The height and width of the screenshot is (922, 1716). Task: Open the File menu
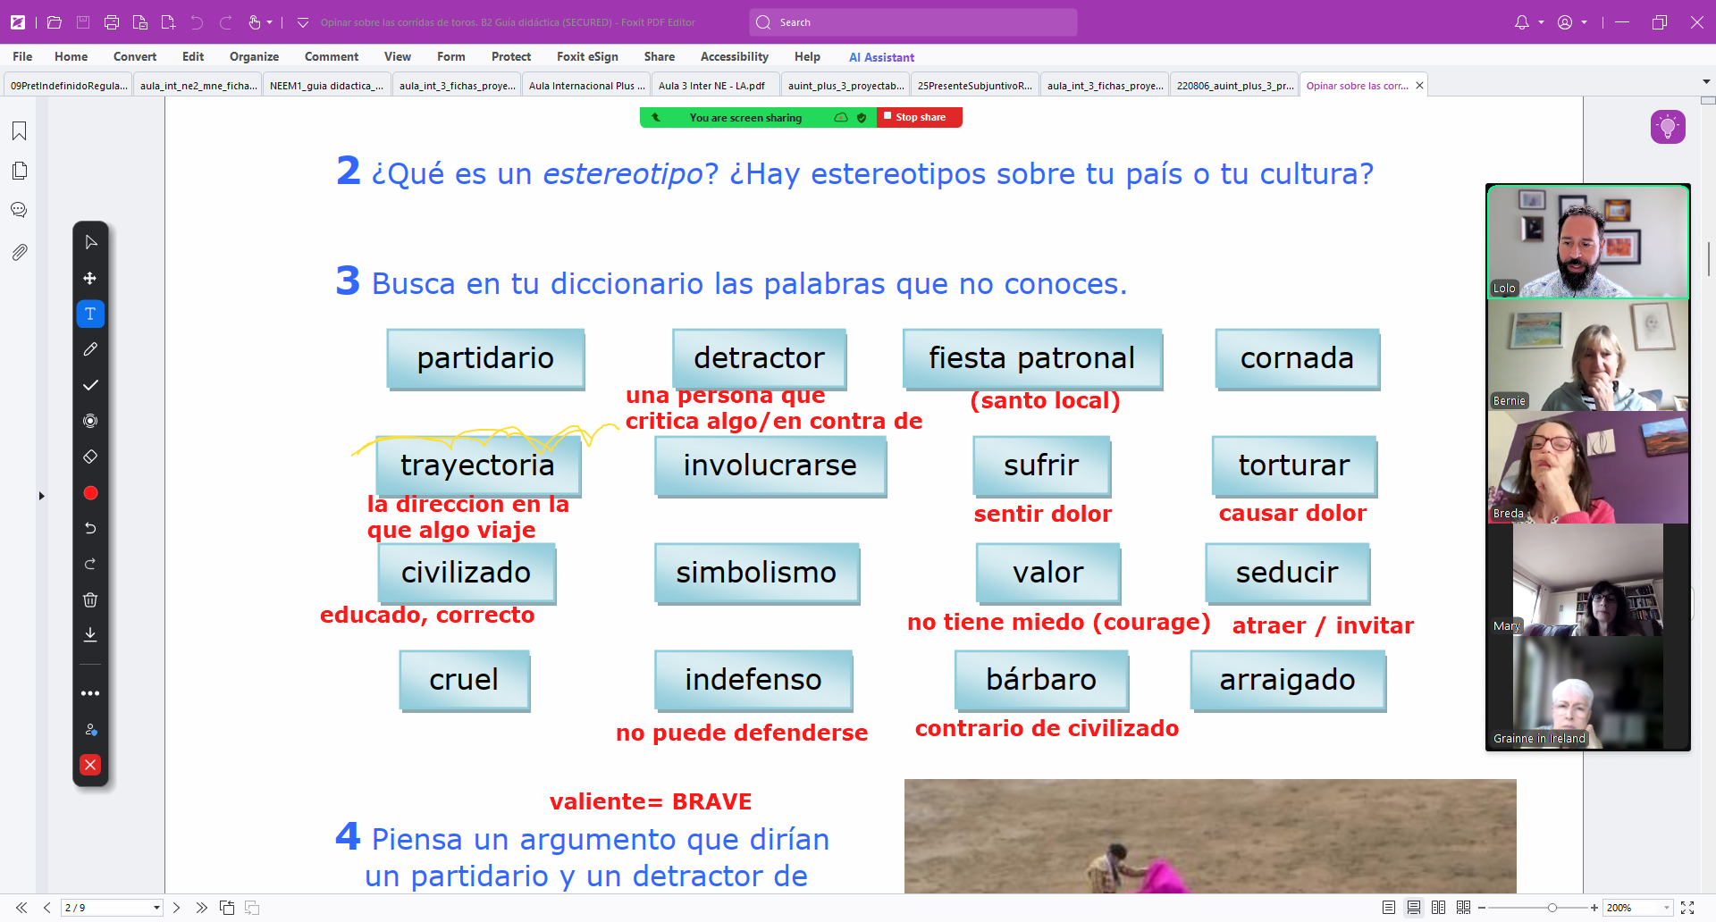pyautogui.click(x=22, y=56)
